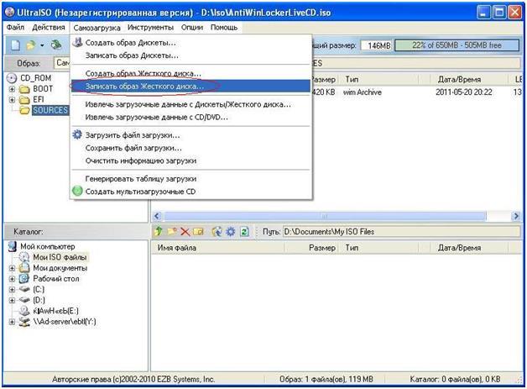Click the SOURCES folder icon

point(24,110)
